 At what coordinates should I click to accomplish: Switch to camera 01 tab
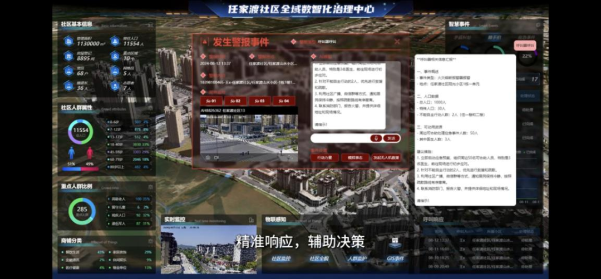coord(212,101)
